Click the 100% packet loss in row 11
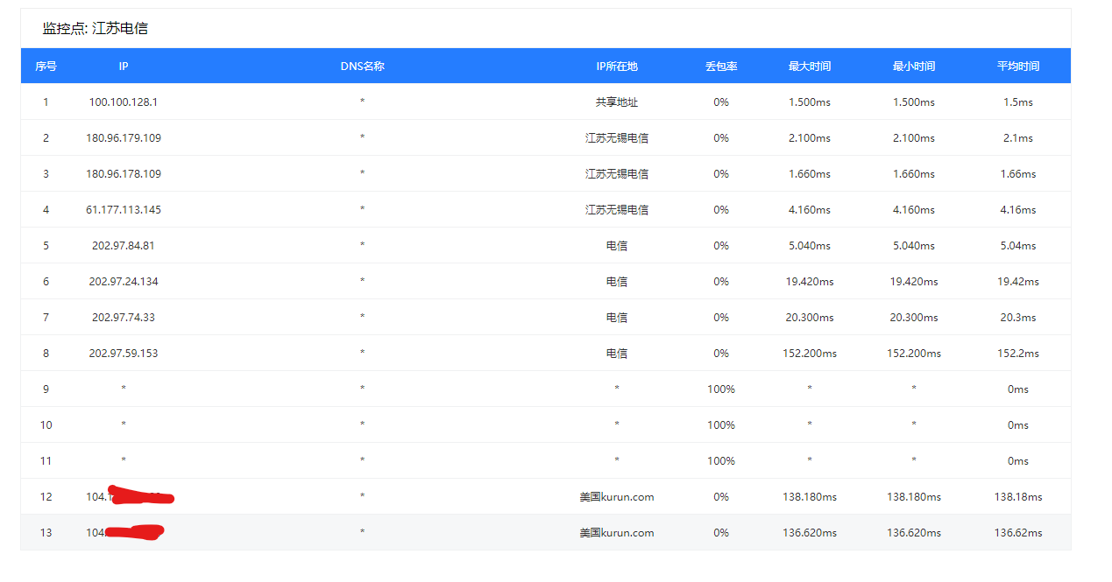The width and height of the screenshot is (1112, 582). coord(721,461)
